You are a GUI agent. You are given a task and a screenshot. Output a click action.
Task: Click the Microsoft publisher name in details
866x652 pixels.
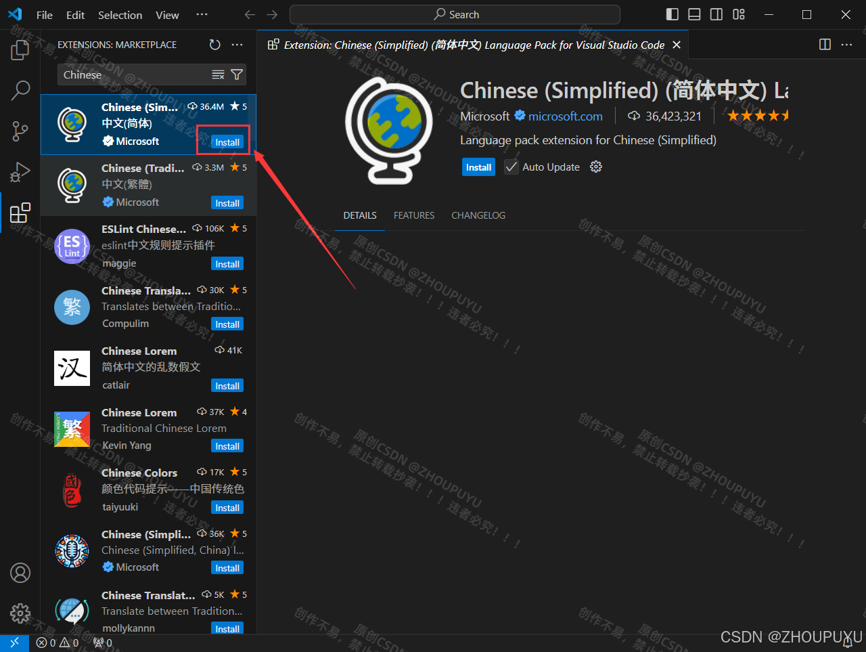point(485,116)
